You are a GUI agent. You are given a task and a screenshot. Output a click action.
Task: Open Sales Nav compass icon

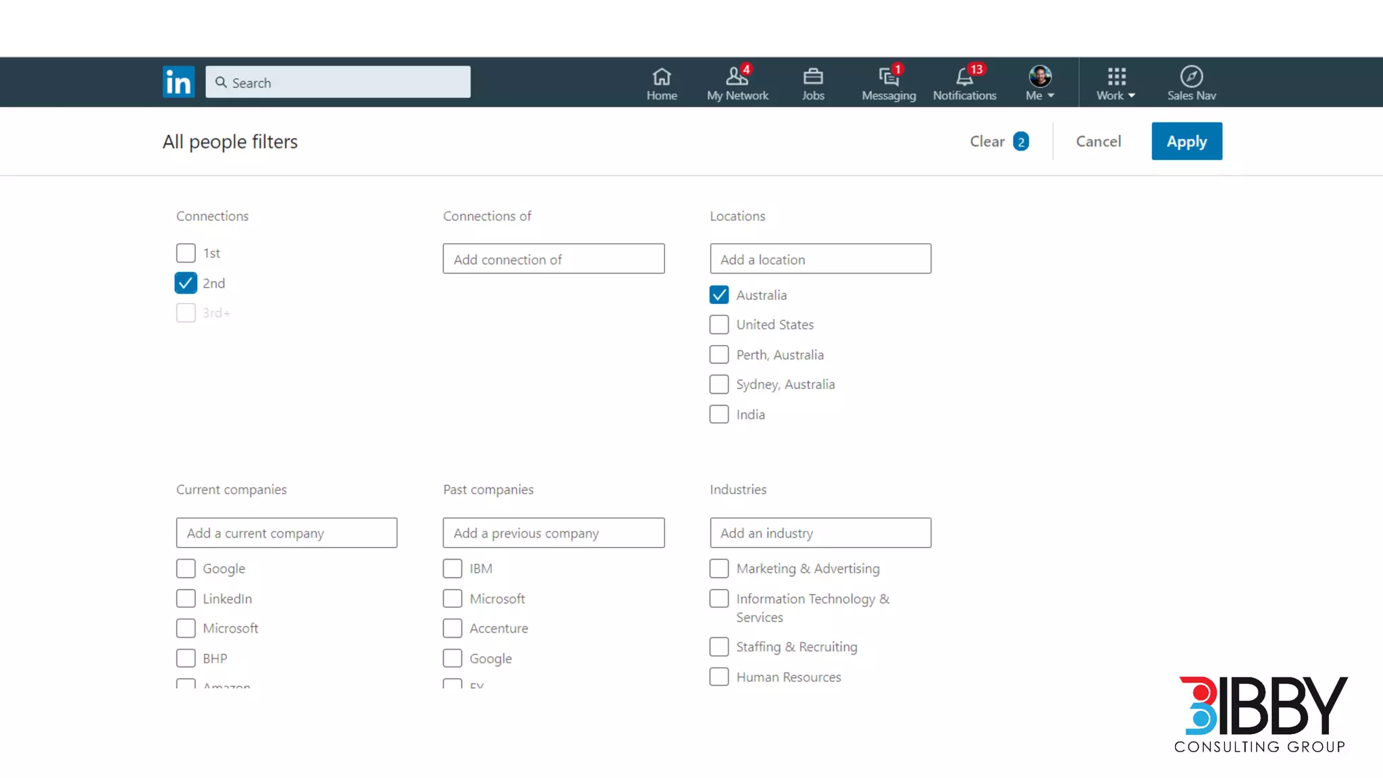pos(1191,76)
